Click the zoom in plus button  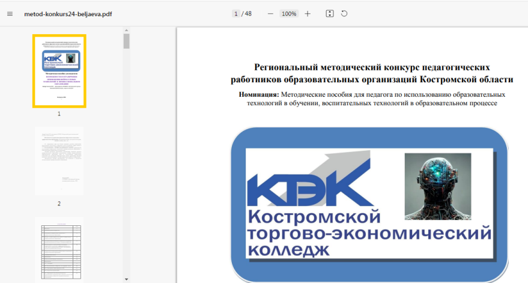coord(308,14)
